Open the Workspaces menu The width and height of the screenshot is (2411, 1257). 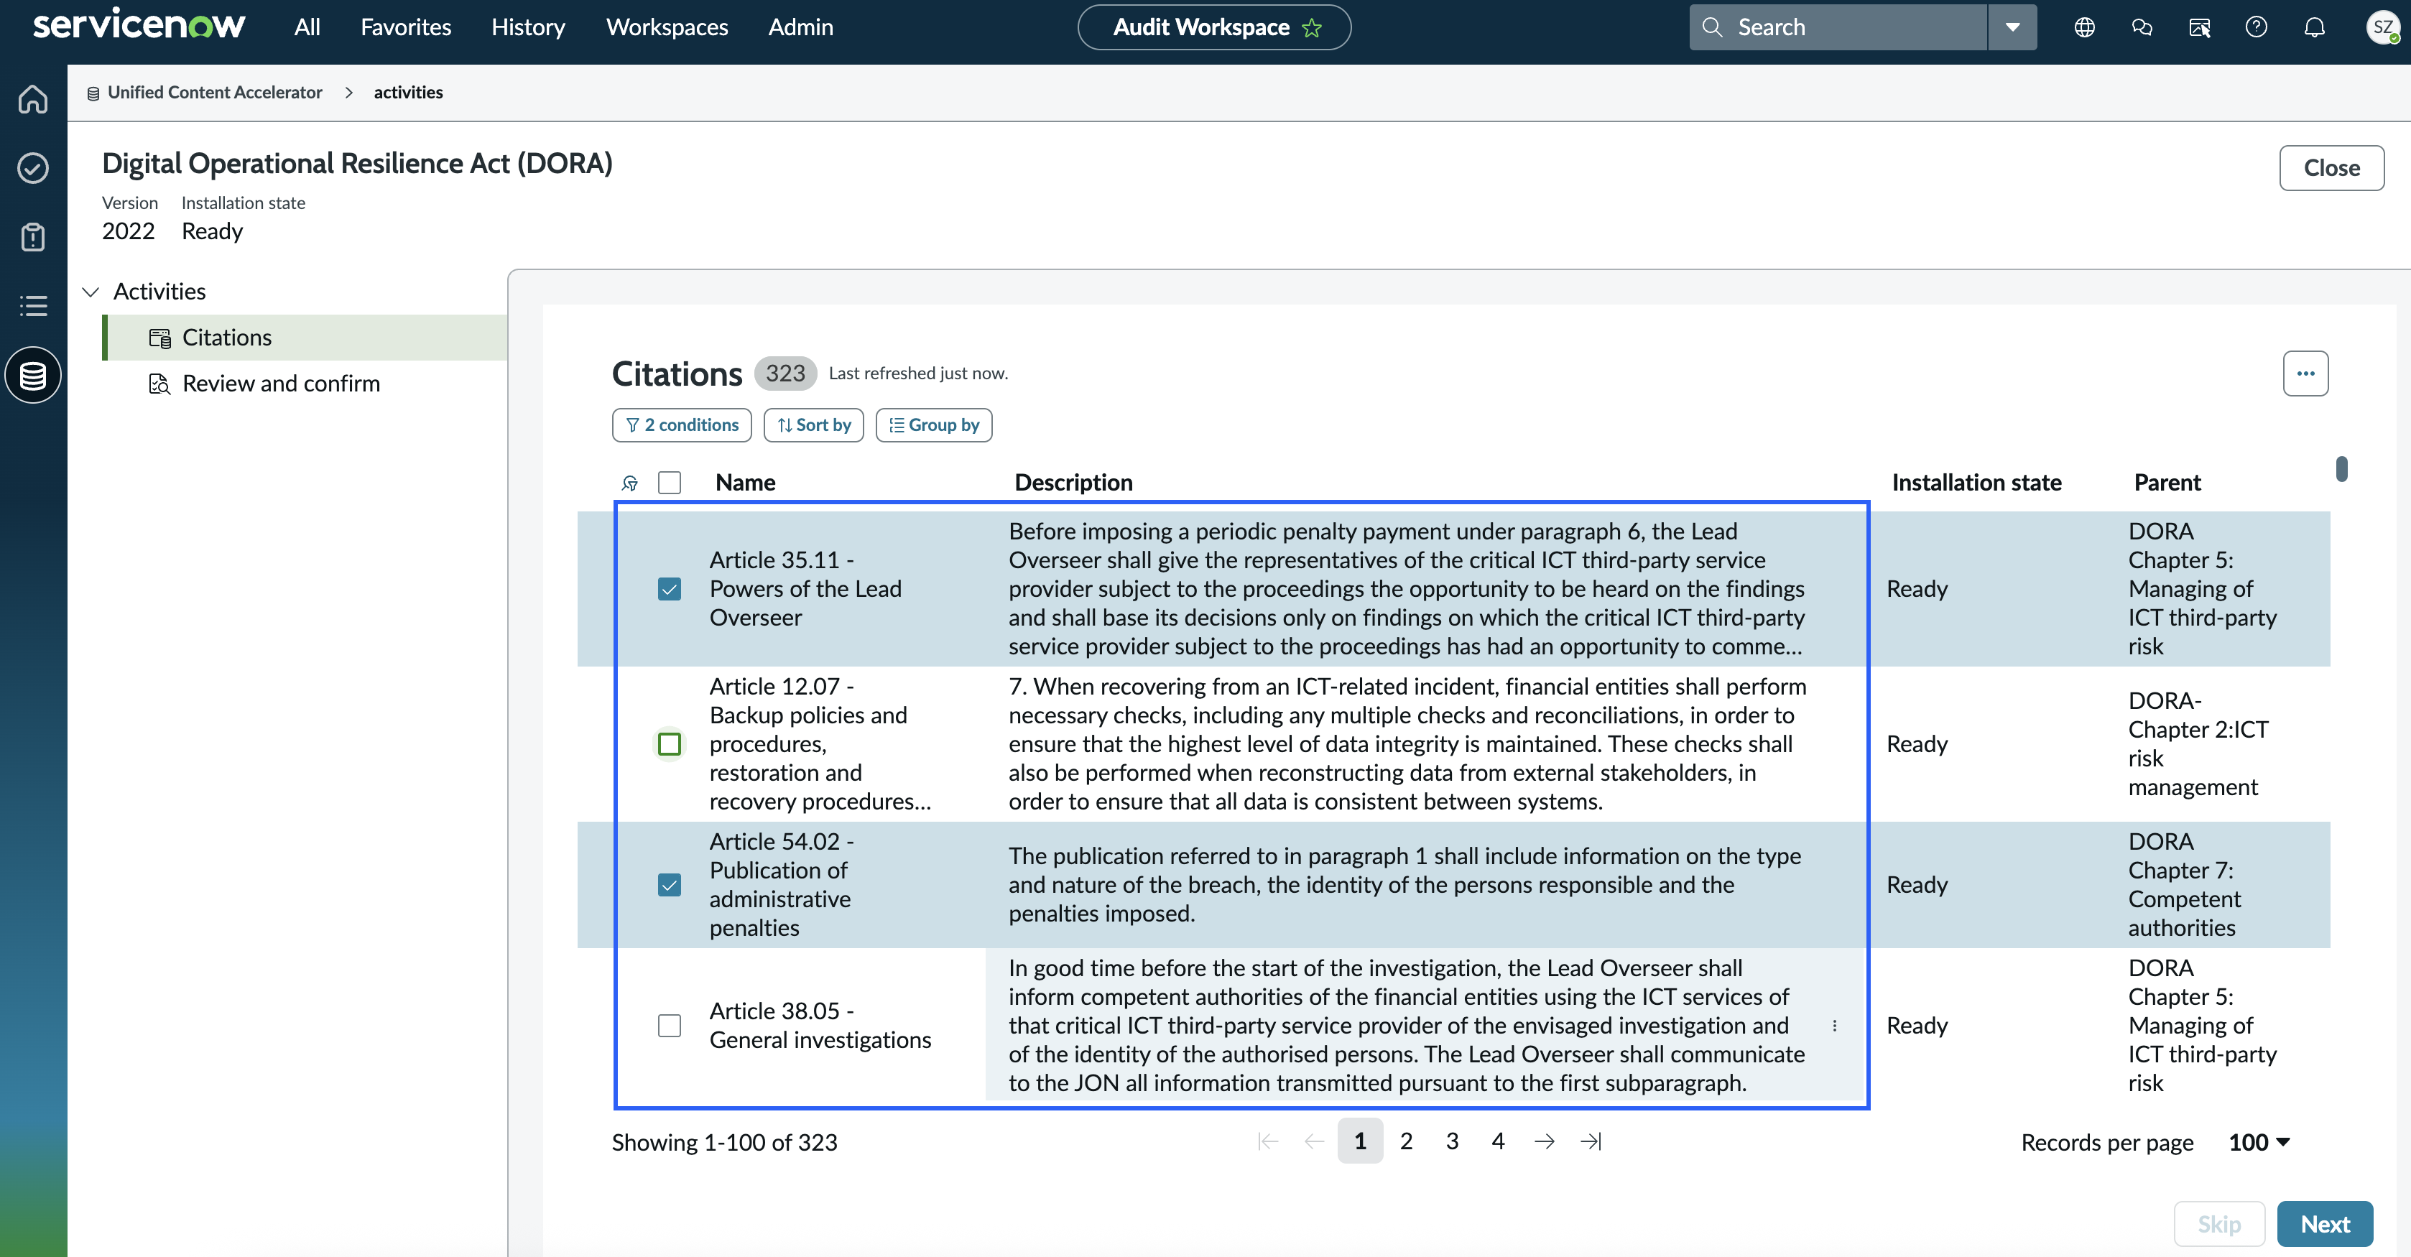point(667,27)
